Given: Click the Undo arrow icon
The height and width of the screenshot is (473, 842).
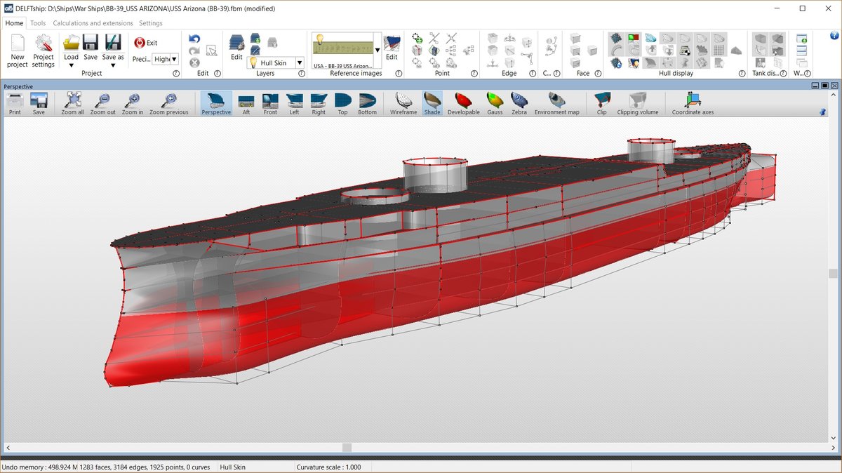Looking at the screenshot, I should pyautogui.click(x=194, y=39).
